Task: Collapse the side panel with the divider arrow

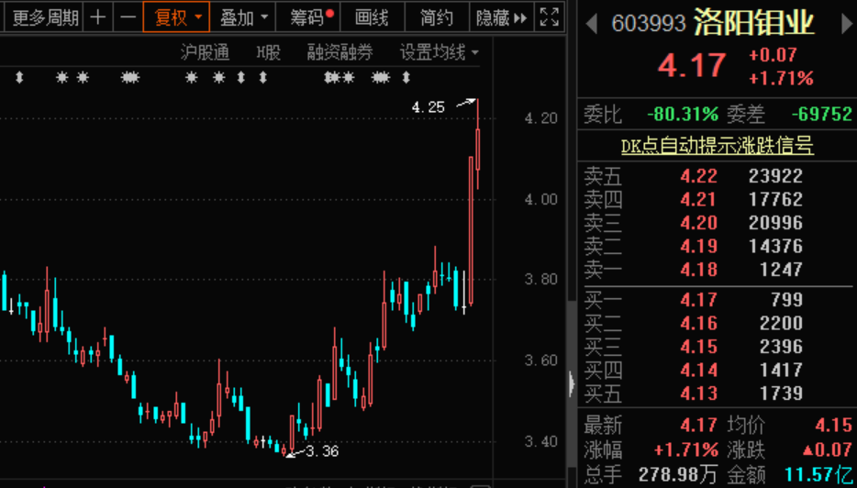Action: click(x=572, y=383)
